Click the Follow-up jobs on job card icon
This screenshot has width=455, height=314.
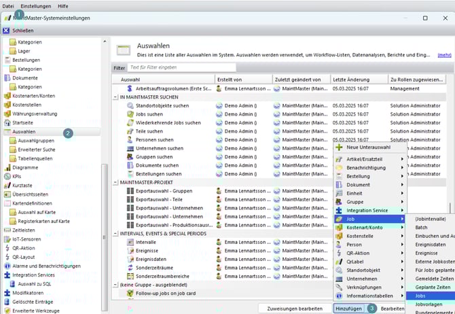(x=130, y=293)
